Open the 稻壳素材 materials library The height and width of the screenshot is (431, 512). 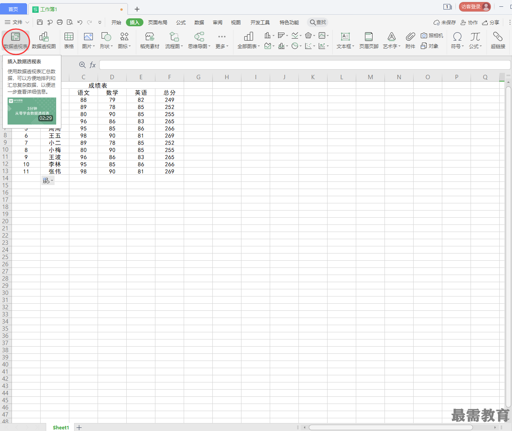tap(150, 41)
